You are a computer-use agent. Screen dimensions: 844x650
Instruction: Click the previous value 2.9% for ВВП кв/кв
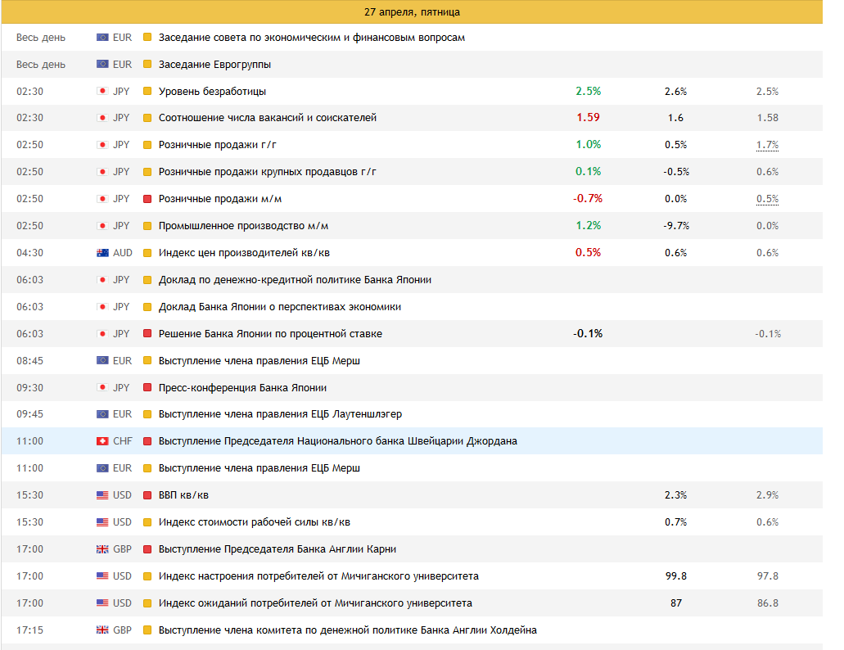(x=768, y=495)
